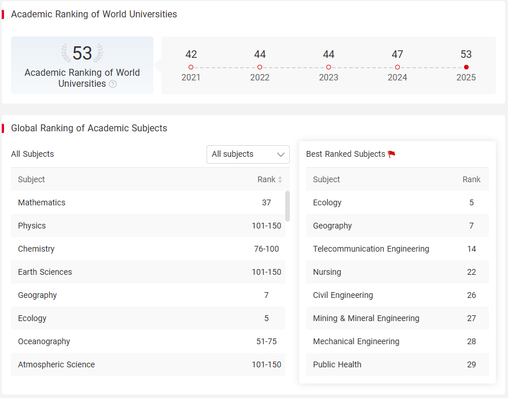
Task: Click the laurel wreath rank 53 badge
Action: 82,53
